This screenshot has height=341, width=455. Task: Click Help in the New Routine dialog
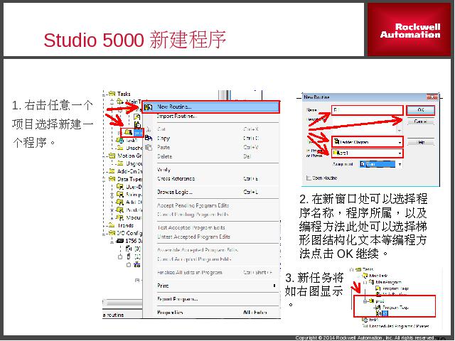click(x=421, y=142)
